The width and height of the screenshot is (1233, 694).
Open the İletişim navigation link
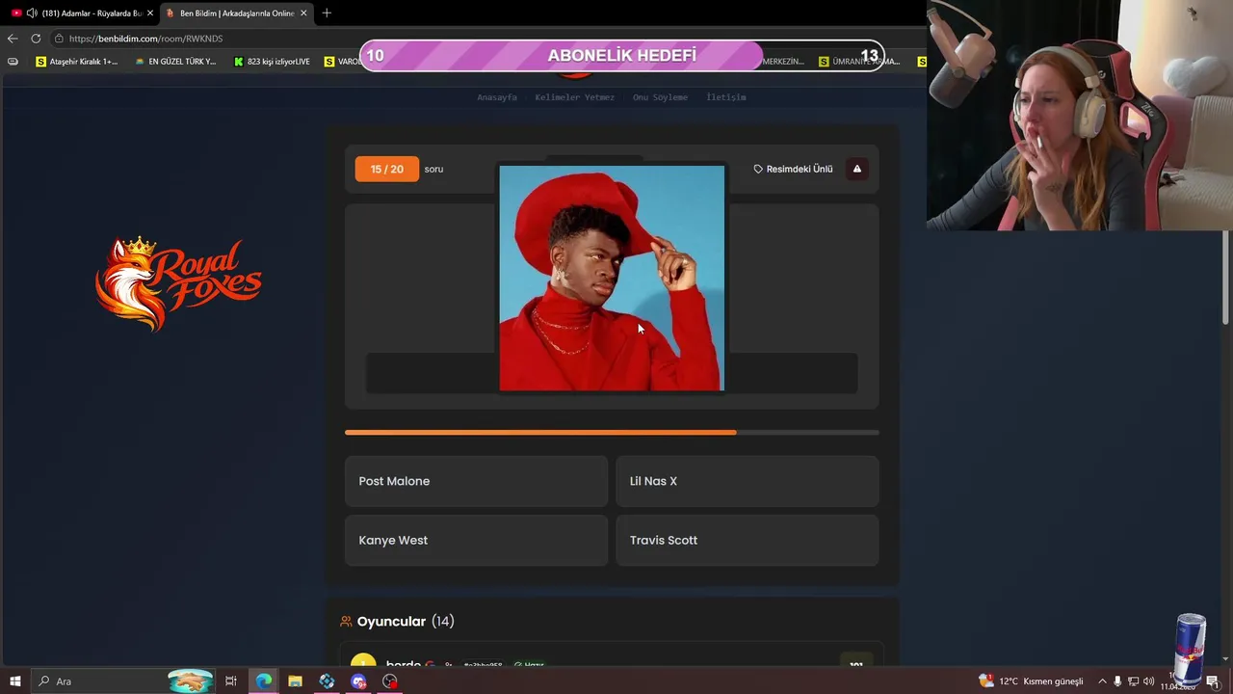[726, 97]
